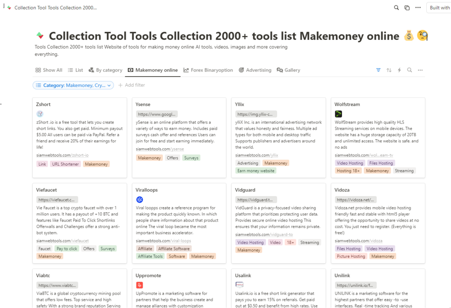The image size is (451, 308).
Task: Click the Surveys tag on Ysense card
Action: coord(191,158)
